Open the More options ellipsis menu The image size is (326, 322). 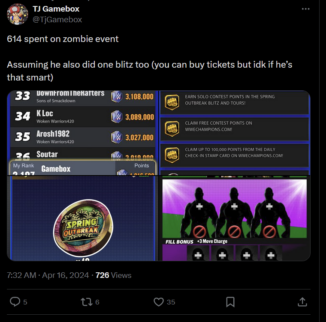point(305,9)
